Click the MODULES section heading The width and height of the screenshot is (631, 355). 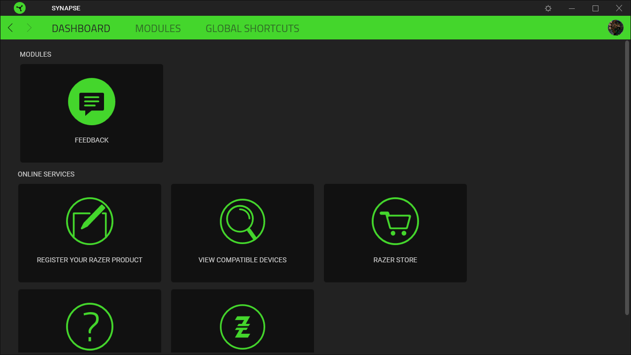pos(35,54)
